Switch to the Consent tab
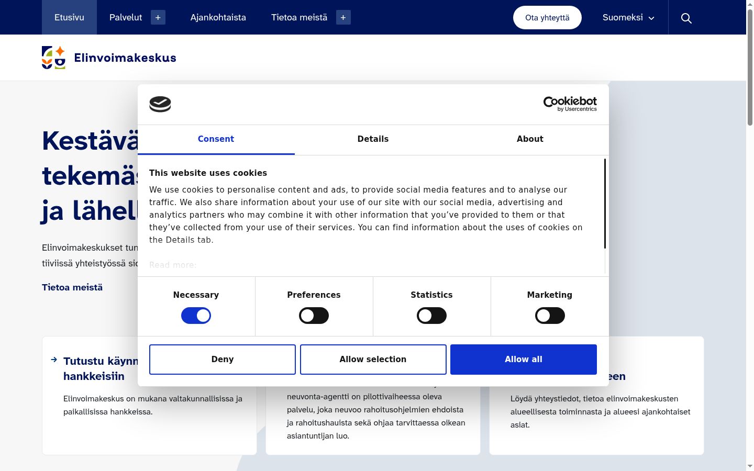The height and width of the screenshot is (471, 754). coord(216,139)
